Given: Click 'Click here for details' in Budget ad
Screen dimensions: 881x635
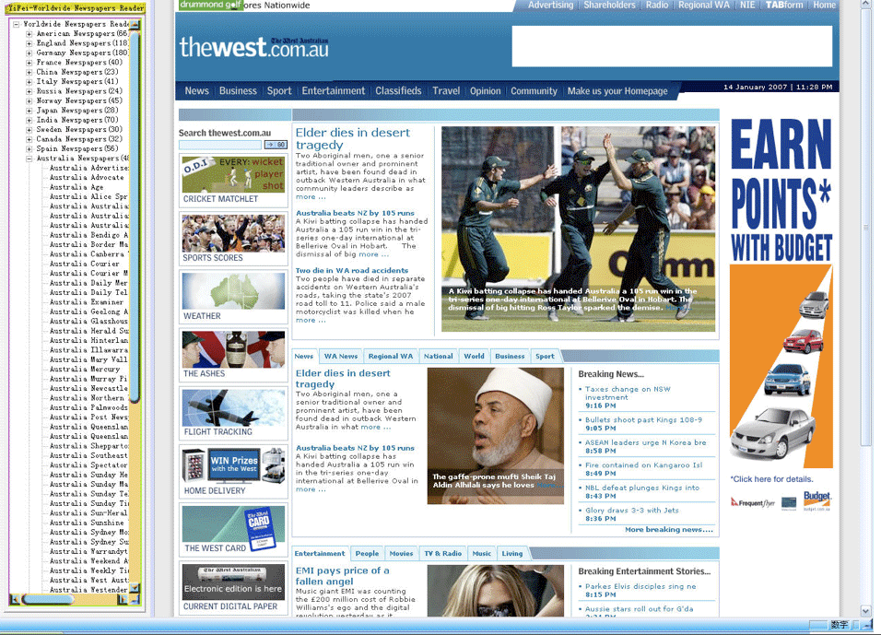Looking at the screenshot, I should [x=771, y=479].
